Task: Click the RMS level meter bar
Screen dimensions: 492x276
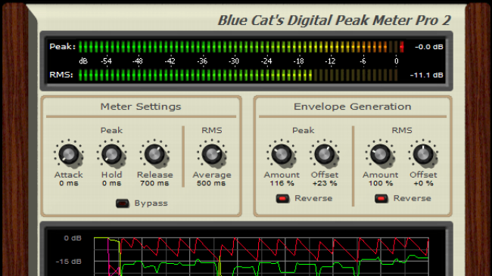Action: coord(238,75)
